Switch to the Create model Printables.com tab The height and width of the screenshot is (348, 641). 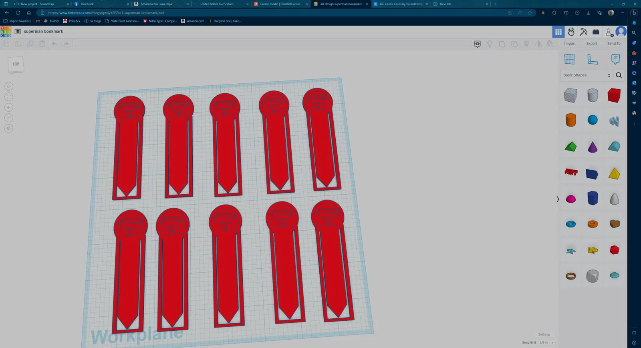(281, 4)
